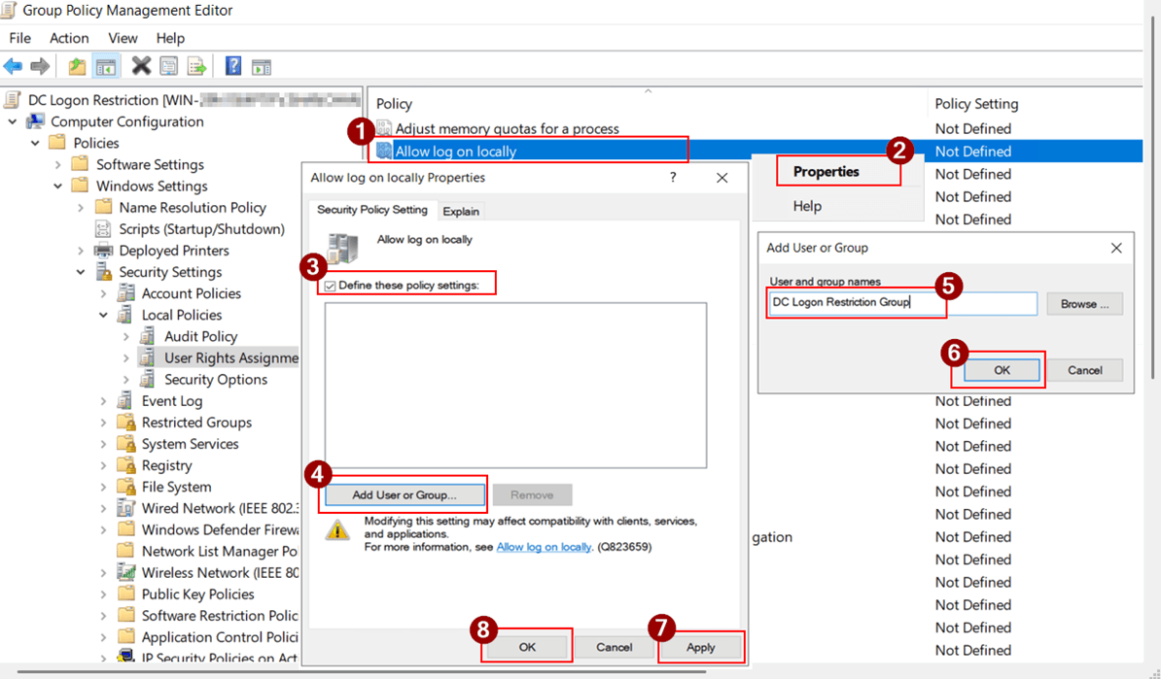Toggle Define these policy settings checkbox
1161x679 pixels.
(x=331, y=286)
